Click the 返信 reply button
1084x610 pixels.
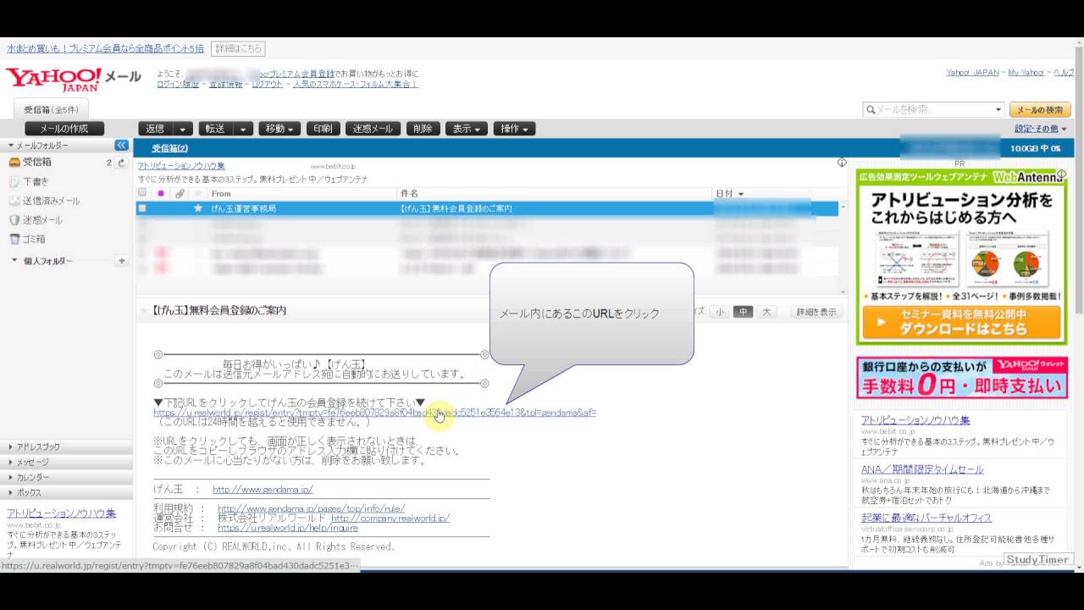(156, 129)
